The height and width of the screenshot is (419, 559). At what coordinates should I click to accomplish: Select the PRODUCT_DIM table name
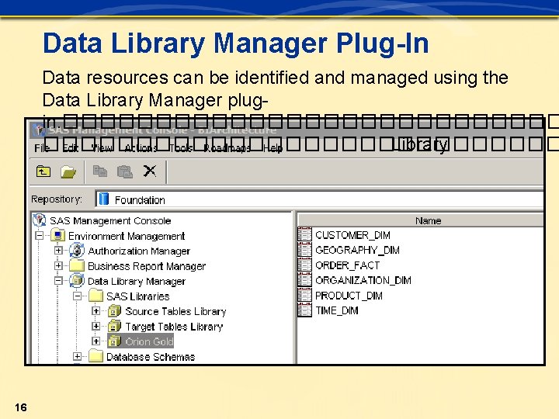349,296
